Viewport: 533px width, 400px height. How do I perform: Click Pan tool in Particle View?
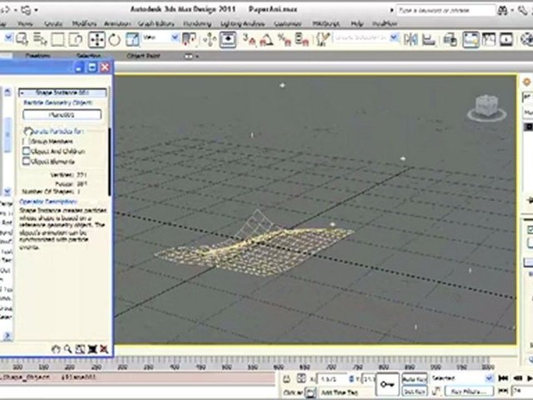pyautogui.click(x=56, y=349)
